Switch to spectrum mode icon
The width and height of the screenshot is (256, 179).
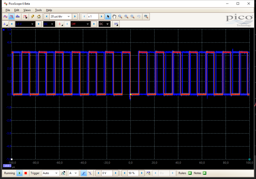coord(18,16)
